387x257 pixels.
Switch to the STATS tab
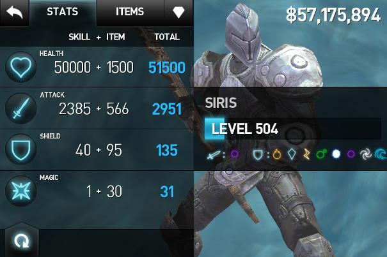click(63, 12)
